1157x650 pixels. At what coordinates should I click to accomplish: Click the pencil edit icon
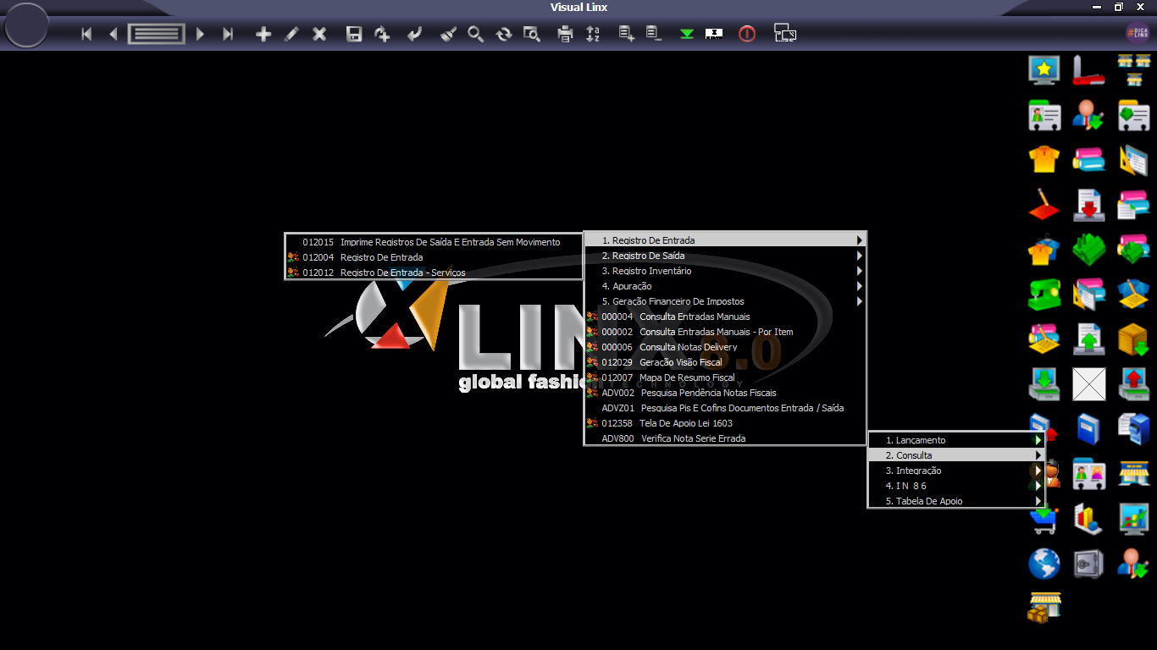click(291, 34)
